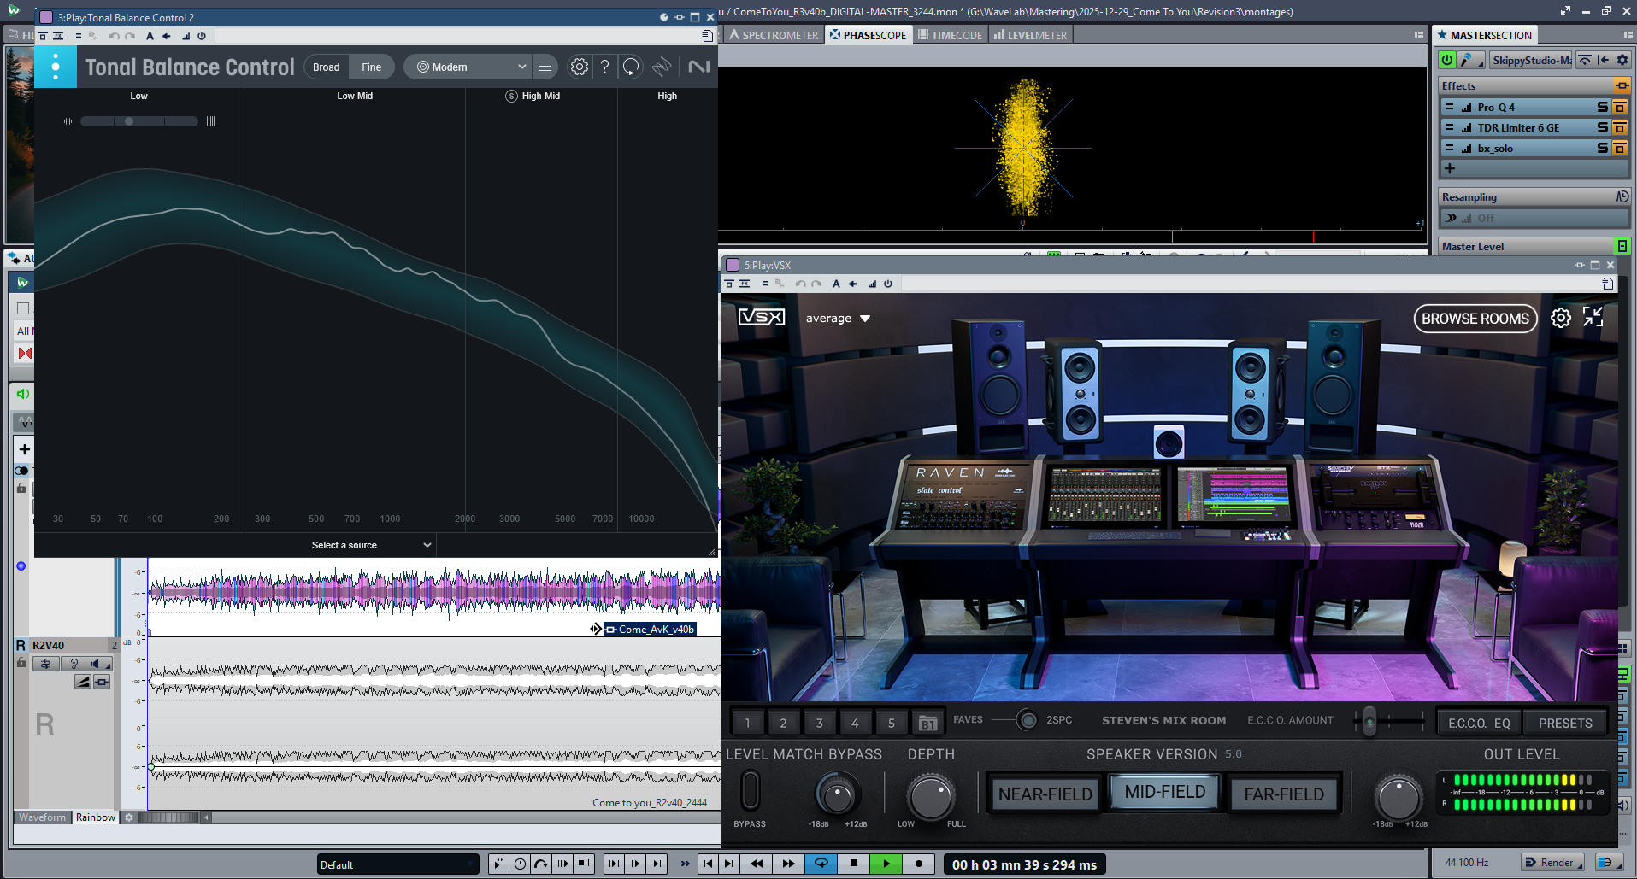
Task: Open VSX settings gear icon
Action: click(1560, 318)
